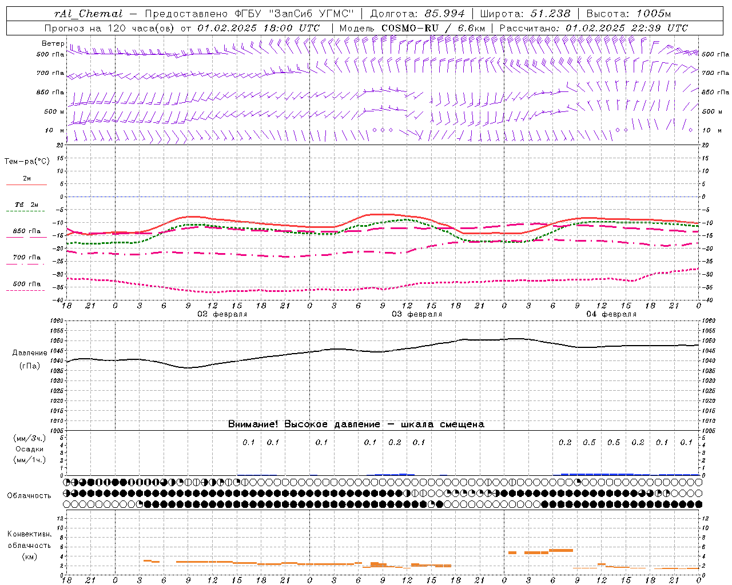The height and width of the screenshot is (585, 732).
Task: Click the Давление pressure panel label
Action: pos(30,353)
